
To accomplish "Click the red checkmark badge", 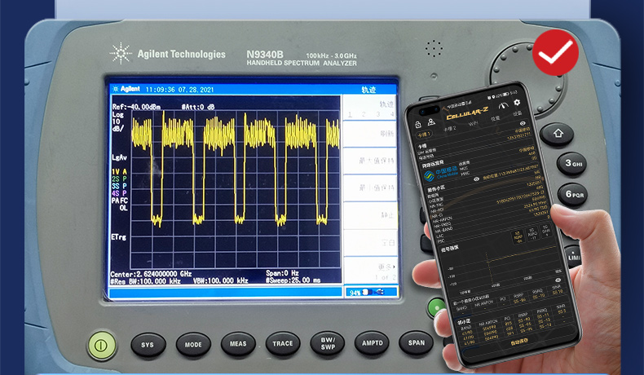I will 555,54.
